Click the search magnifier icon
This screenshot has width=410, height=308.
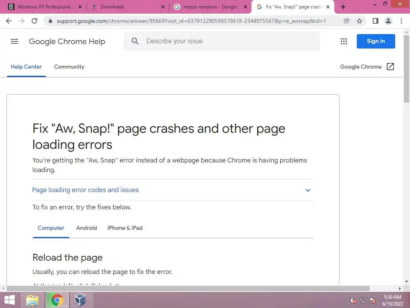pos(135,41)
